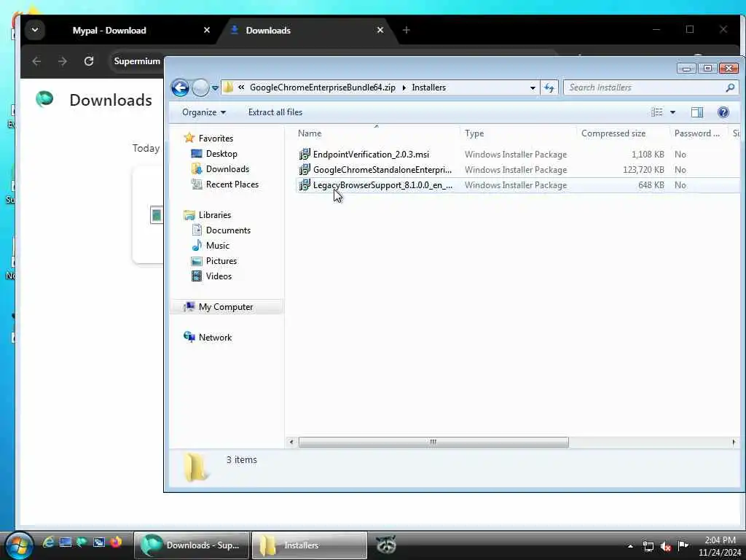Screen dimensions: 746x560
Task: Click the browser back arrow
Action: point(36,61)
